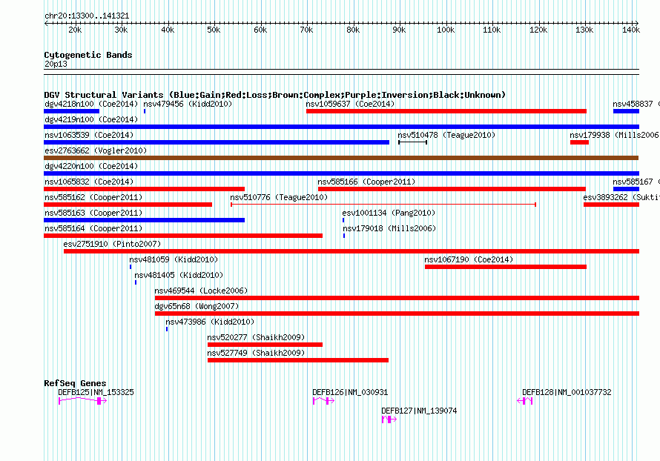This screenshot has height=461, width=660.
Task: Click the DEFB128 gene glyph
Action: pyautogui.click(x=525, y=401)
